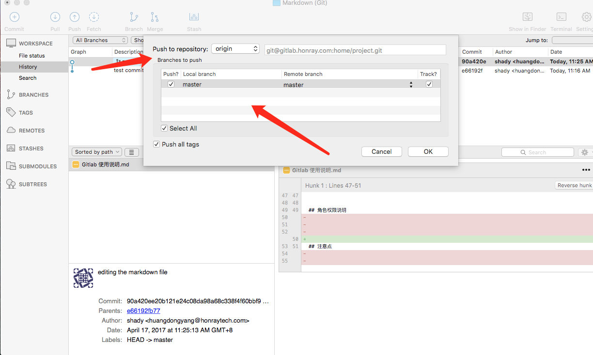
Task: Open Terminal from the toolbar
Action: (561, 17)
